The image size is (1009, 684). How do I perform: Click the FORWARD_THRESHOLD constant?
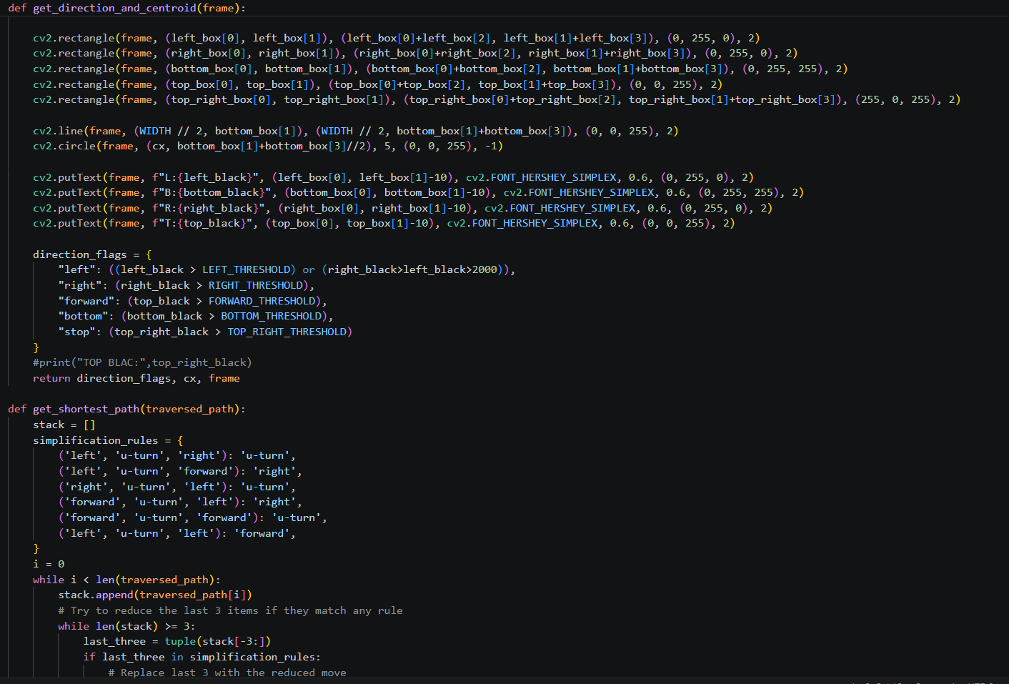pyautogui.click(x=262, y=301)
